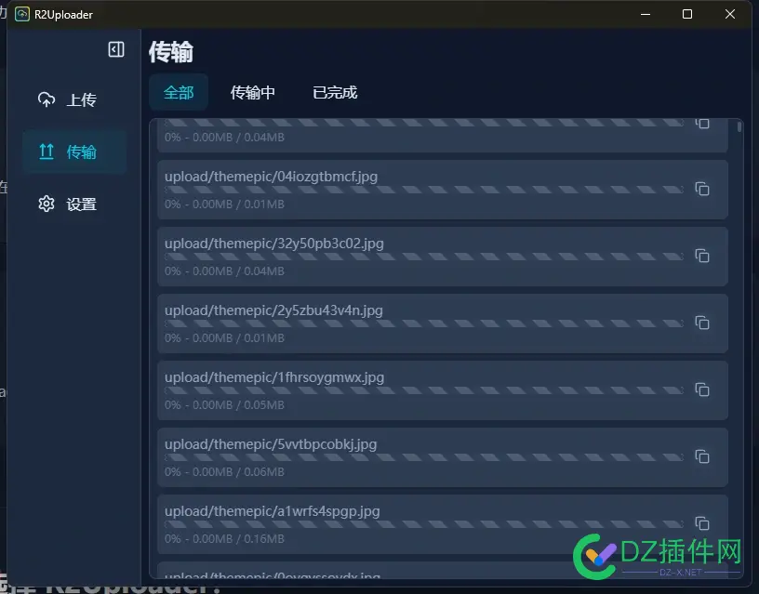Click the copy icon for 5vvtbpcobkj.jpg

point(702,456)
